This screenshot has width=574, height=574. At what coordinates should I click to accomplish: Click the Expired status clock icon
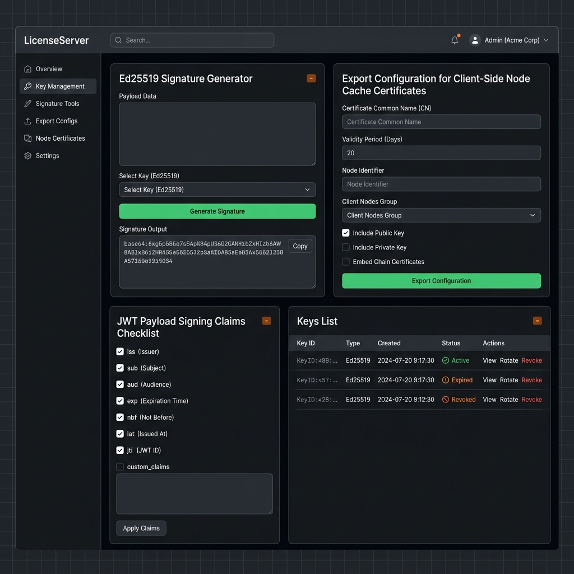[x=446, y=380]
